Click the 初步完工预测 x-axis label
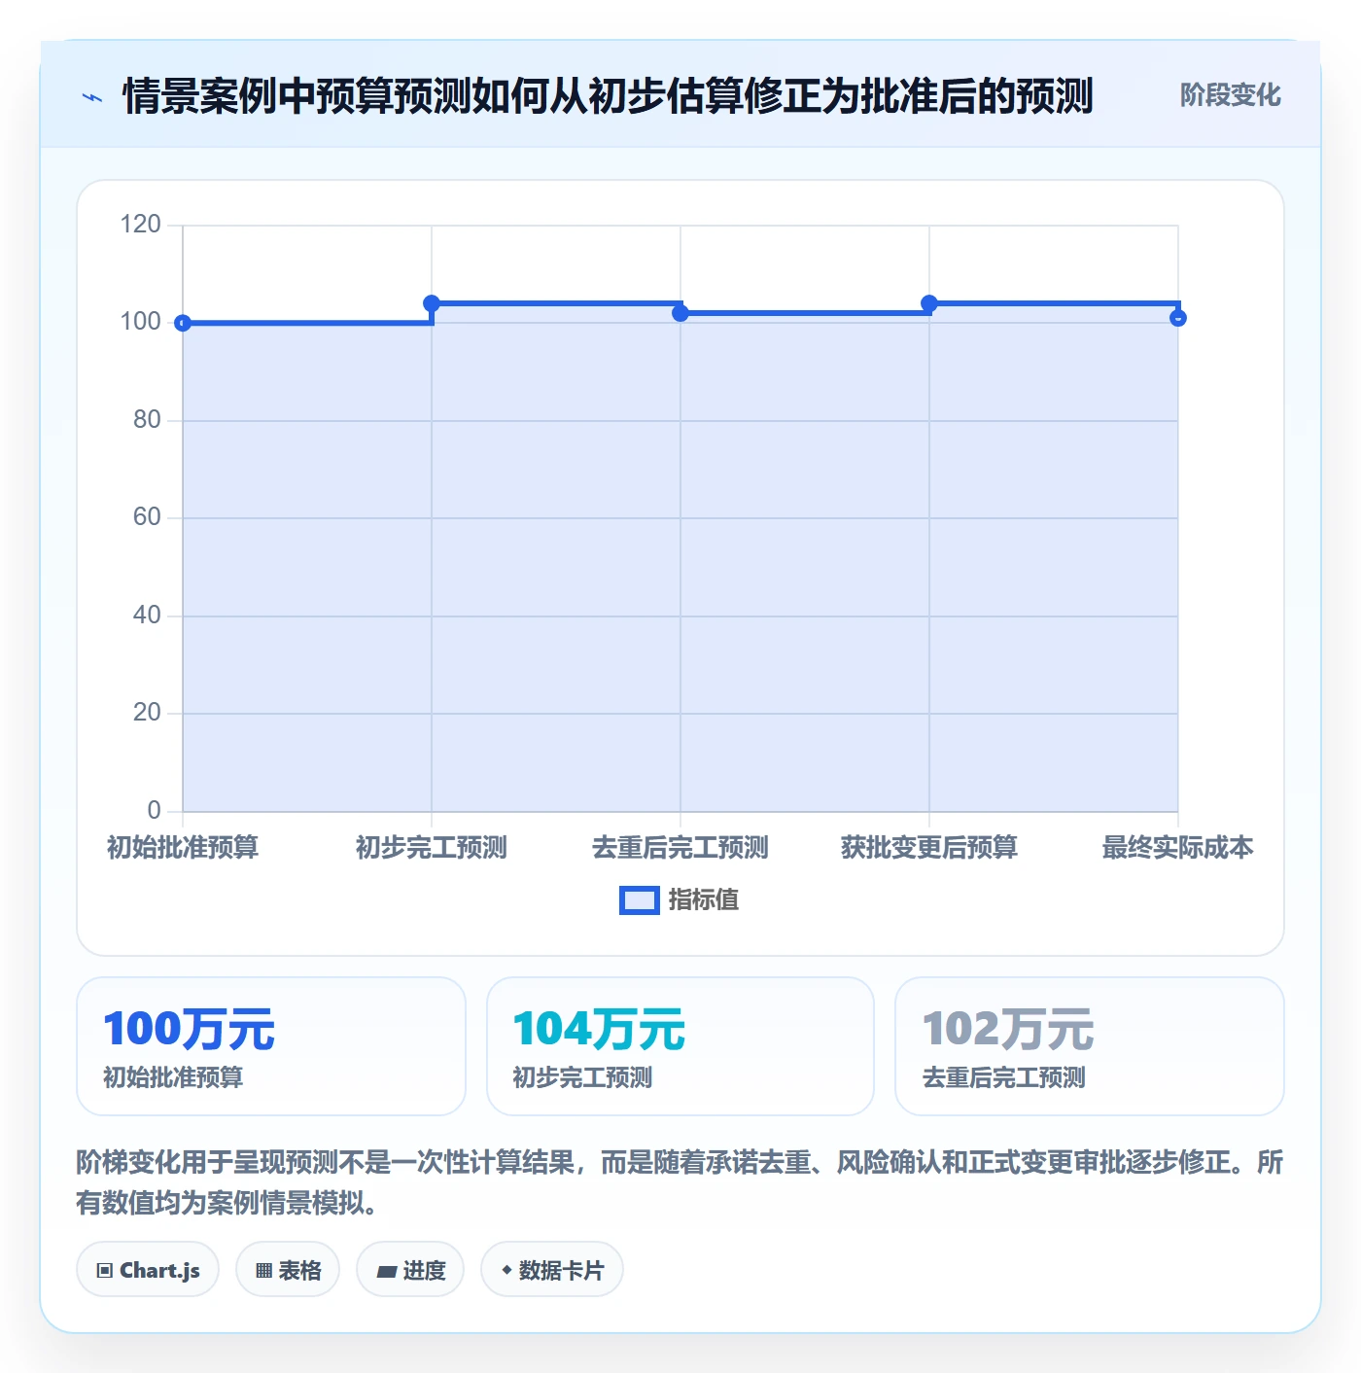This screenshot has width=1361, height=1373. pyautogui.click(x=432, y=848)
